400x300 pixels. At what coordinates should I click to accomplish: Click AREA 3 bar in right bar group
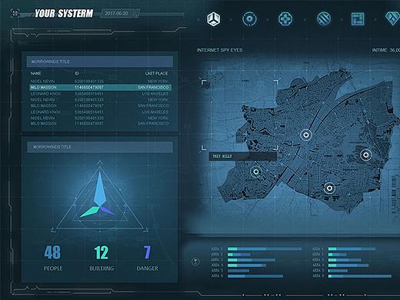coord(345,260)
